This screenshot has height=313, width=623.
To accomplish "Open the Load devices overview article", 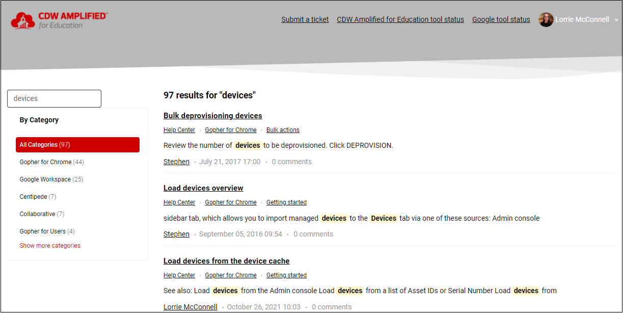I will pos(203,188).
